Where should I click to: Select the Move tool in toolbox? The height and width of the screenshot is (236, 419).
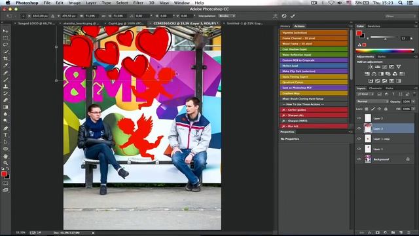(5, 31)
